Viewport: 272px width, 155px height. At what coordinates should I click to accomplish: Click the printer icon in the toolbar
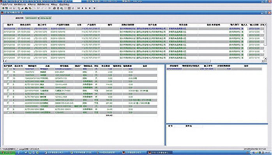[x=54, y=8]
